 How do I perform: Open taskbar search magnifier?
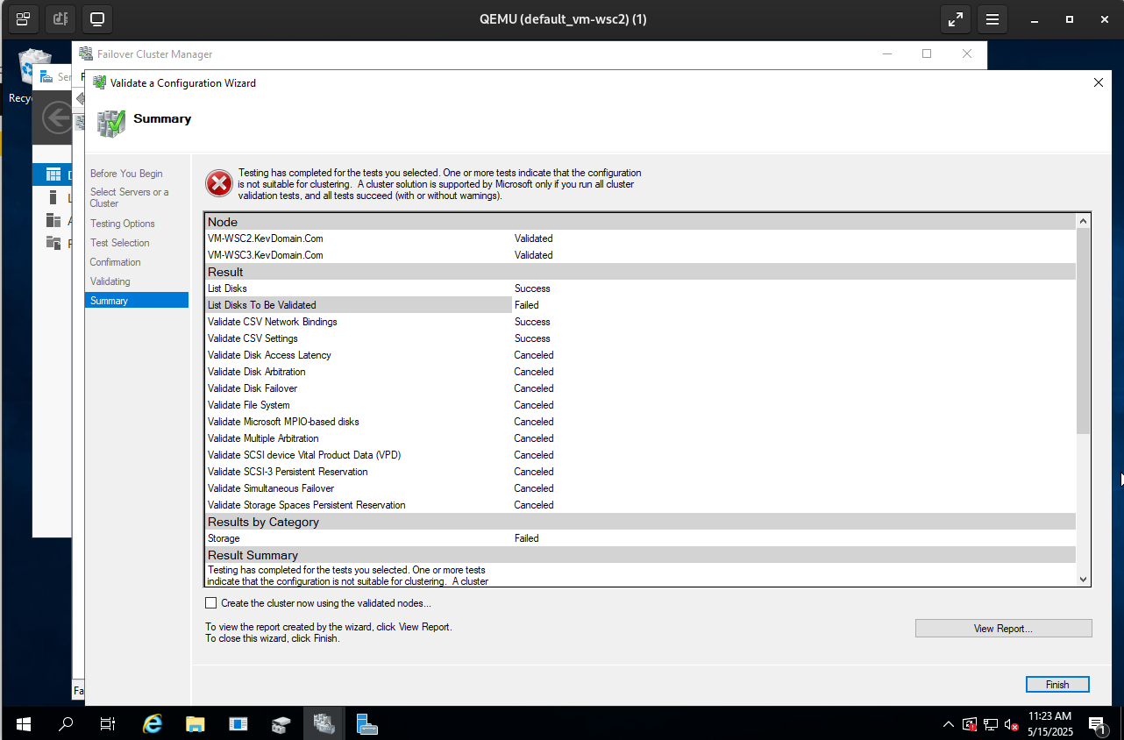pyautogui.click(x=66, y=724)
